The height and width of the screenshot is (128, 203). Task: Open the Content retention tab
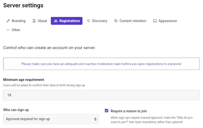pyautogui.click(x=130, y=21)
